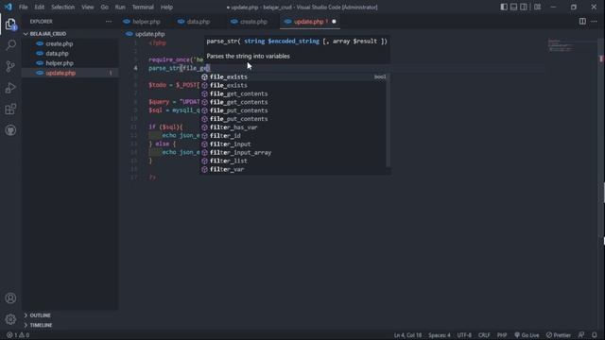Screen dimensions: 605x340
Task: Choose first file_exists suggestion with bool hint
Action: pyautogui.click(x=294, y=76)
